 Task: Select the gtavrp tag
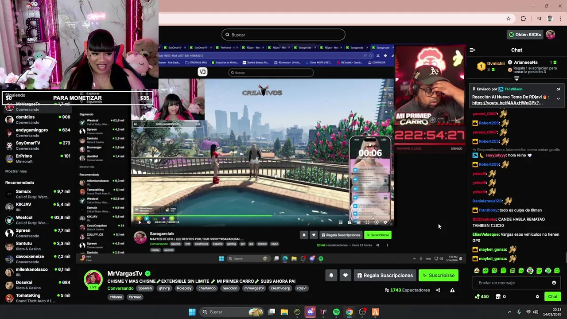click(x=164, y=288)
